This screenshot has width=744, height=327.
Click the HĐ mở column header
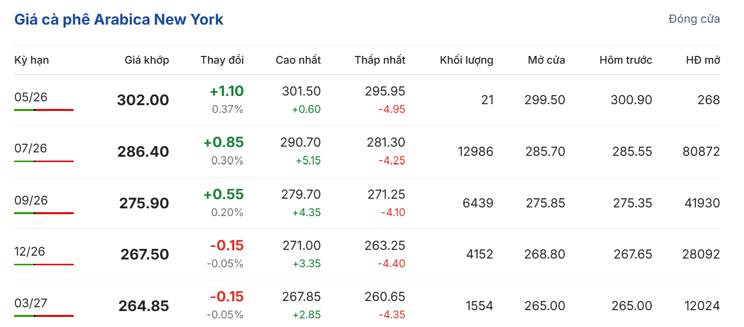click(x=703, y=60)
